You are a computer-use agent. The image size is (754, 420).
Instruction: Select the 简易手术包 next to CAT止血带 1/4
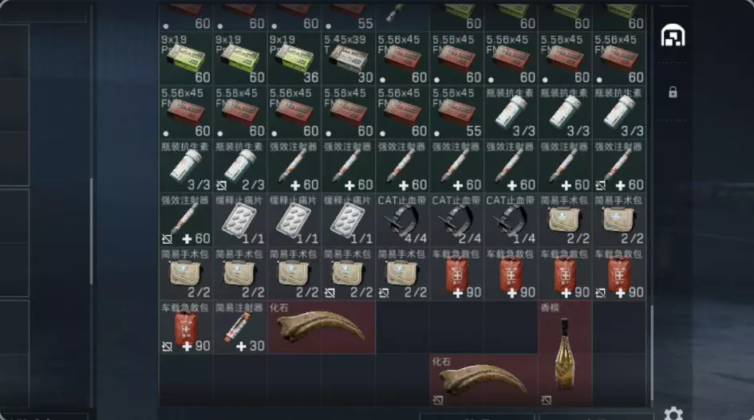click(566, 221)
